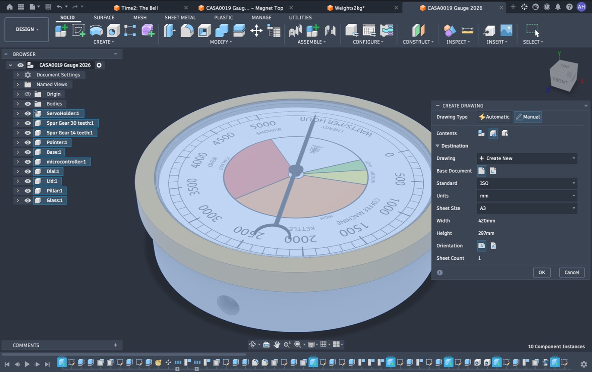Cancel the Create Drawing dialog
The image size is (592, 372).
[x=572, y=272]
